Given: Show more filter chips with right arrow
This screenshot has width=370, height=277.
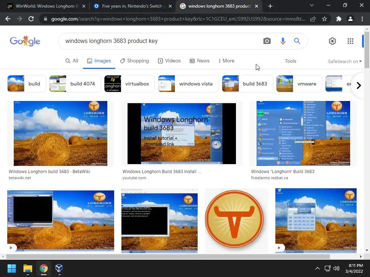Looking at the screenshot, I should click(x=359, y=85).
